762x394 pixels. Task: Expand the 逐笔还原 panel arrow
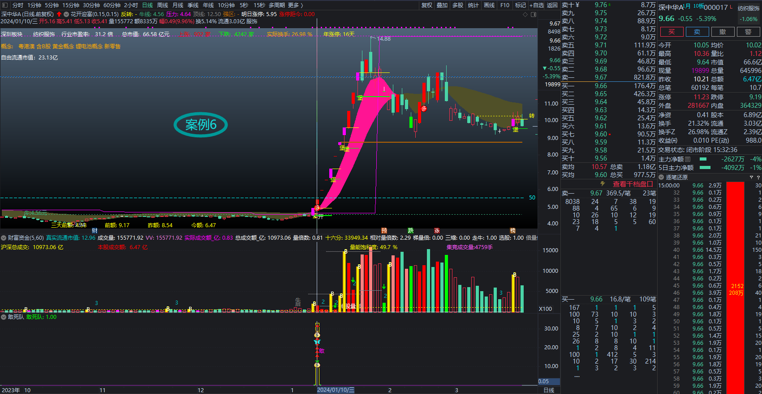(661, 178)
